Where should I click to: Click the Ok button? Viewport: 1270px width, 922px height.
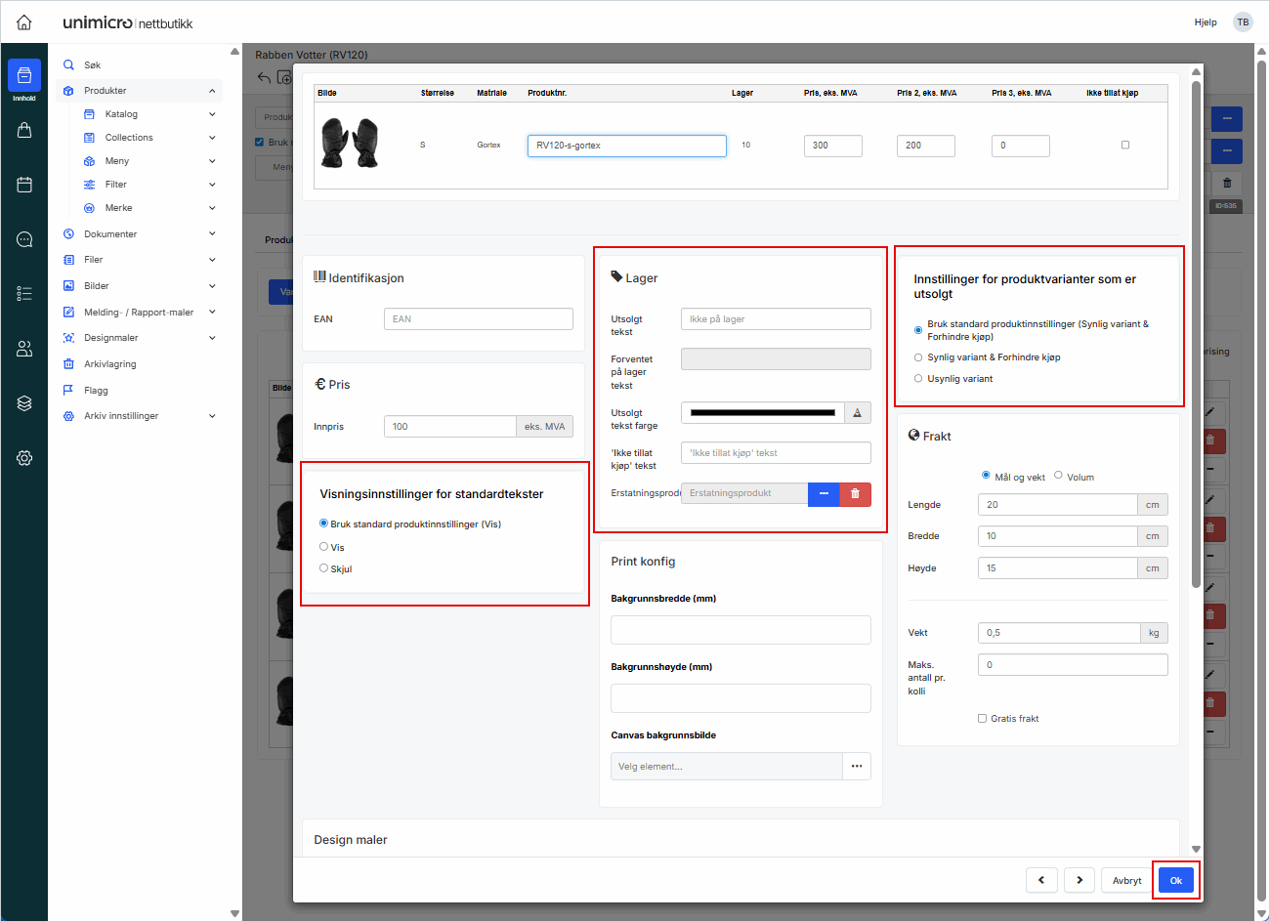click(1175, 880)
